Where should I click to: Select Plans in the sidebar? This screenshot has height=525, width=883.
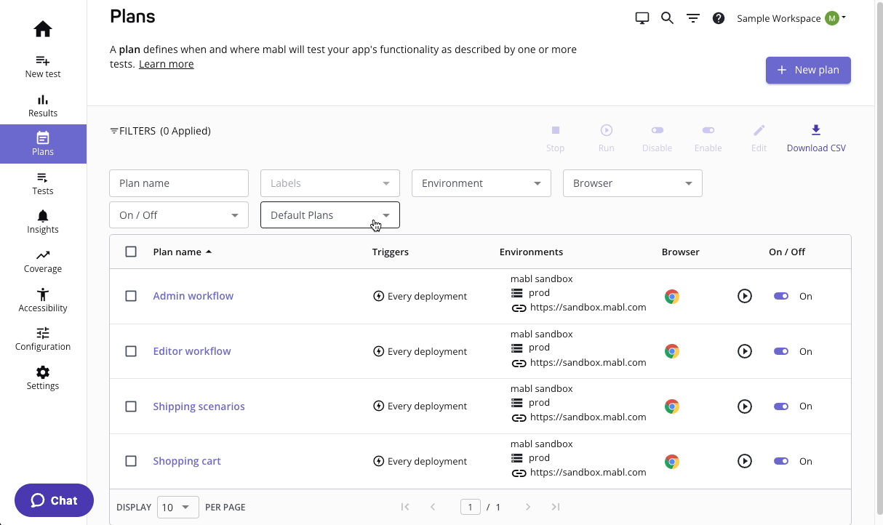(43, 144)
